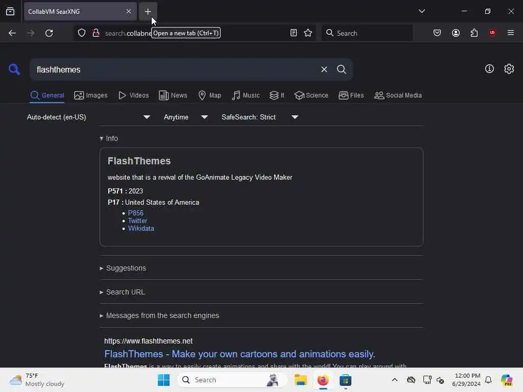Switch to the Science category tab
This screenshot has width=523, height=392.
point(311,95)
